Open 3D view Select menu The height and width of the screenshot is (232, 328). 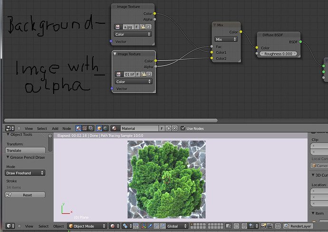coord(44,226)
